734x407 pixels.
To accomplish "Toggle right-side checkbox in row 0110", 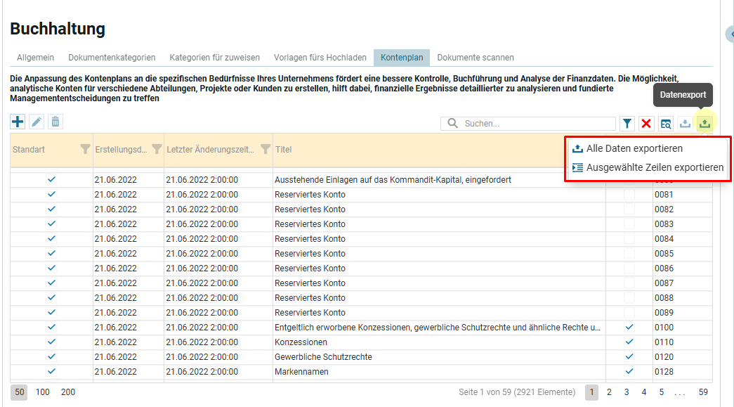I will (x=629, y=342).
